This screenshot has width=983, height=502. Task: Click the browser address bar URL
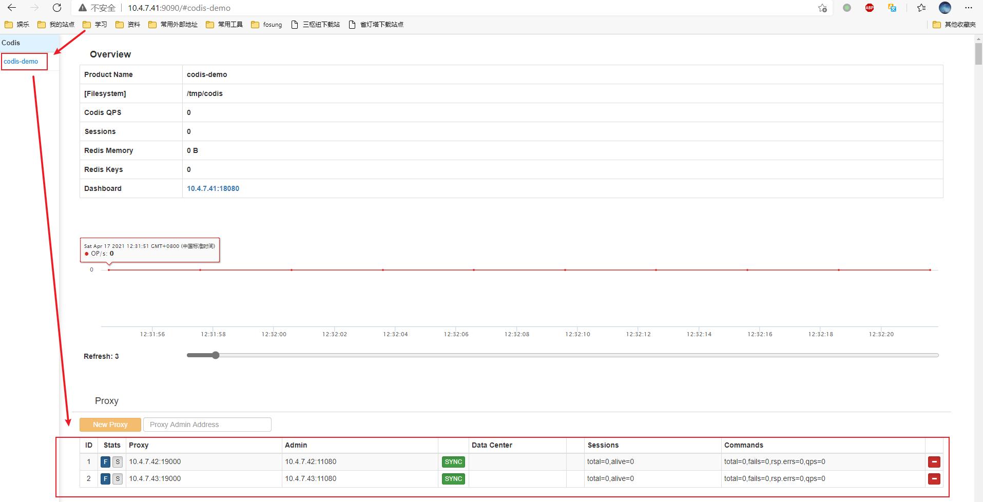click(x=179, y=8)
